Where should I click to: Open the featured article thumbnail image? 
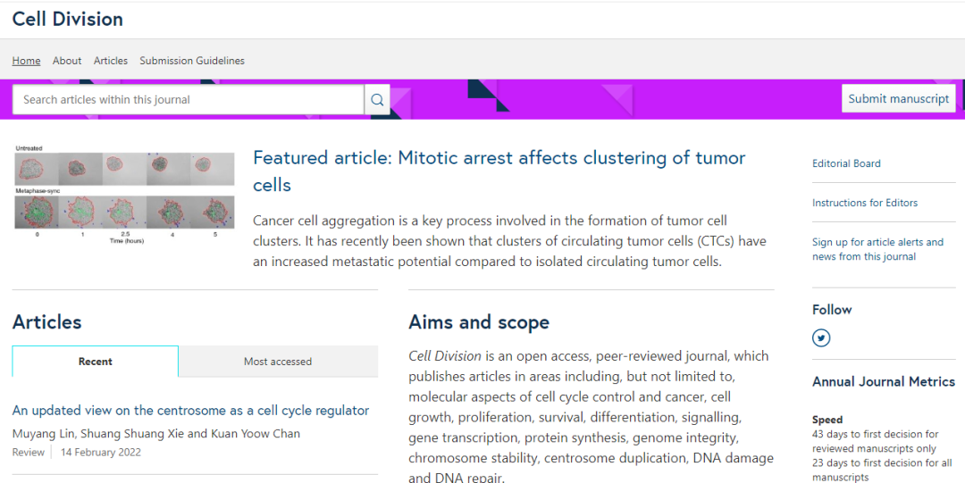click(x=124, y=194)
